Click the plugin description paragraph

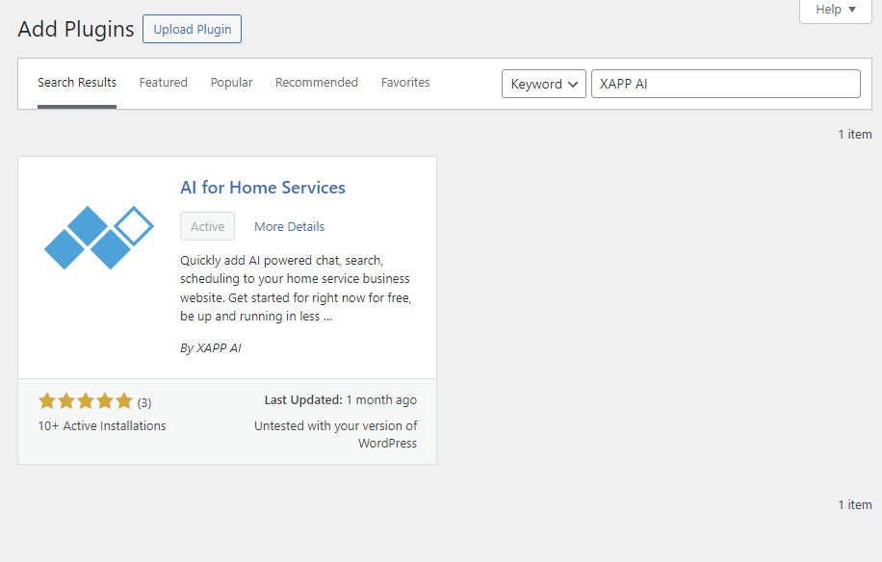(296, 289)
